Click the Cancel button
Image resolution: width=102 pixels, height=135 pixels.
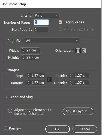[85, 129]
